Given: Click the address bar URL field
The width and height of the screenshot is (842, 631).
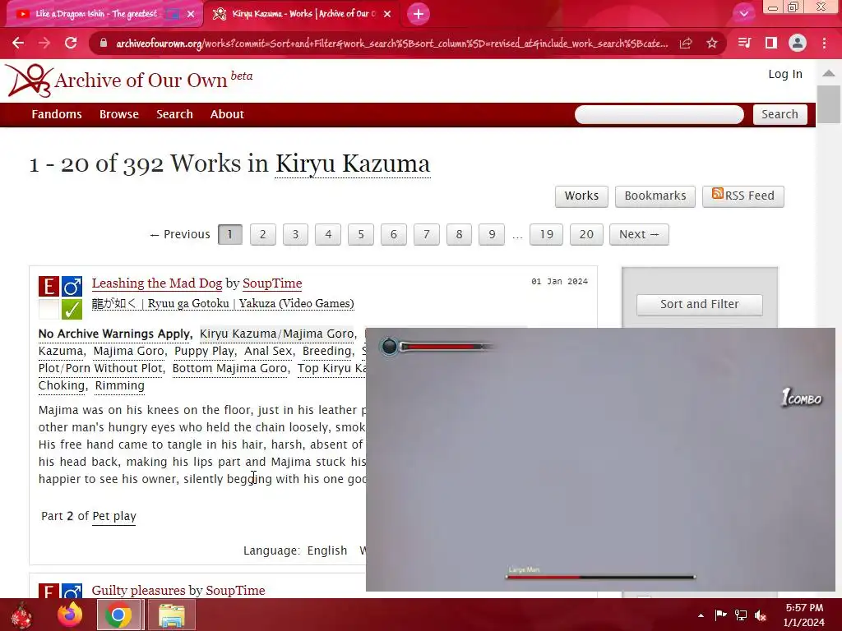Looking at the screenshot, I should [x=392, y=44].
